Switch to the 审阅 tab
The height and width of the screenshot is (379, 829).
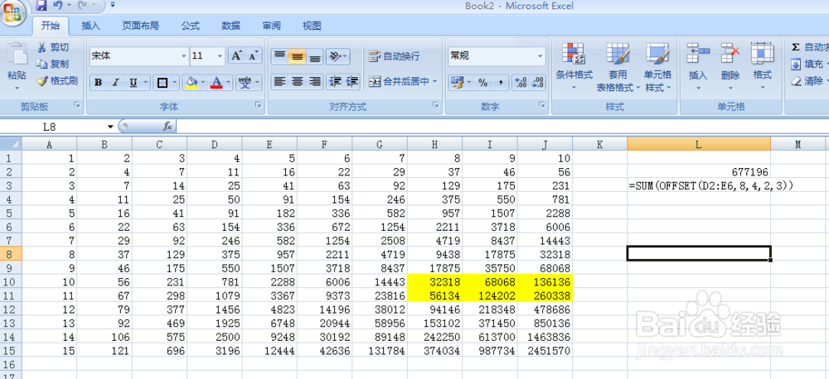pos(271,26)
